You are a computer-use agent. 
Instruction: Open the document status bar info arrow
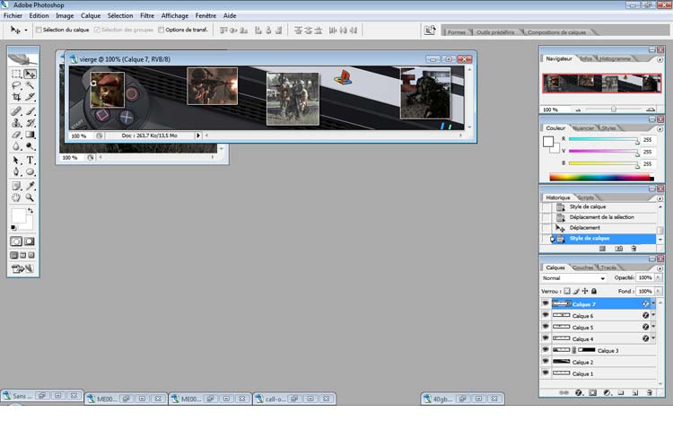coord(198,136)
